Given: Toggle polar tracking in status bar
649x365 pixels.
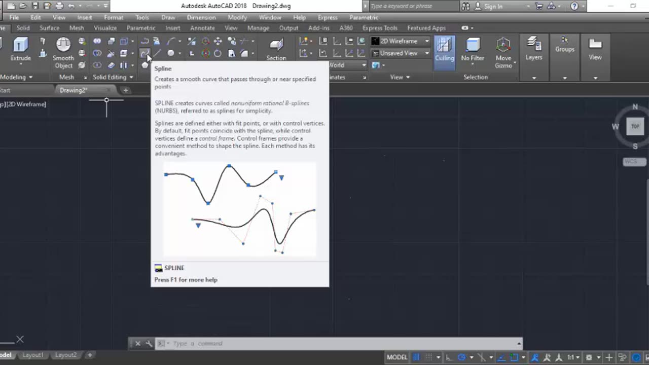Looking at the screenshot, I should pos(461,357).
